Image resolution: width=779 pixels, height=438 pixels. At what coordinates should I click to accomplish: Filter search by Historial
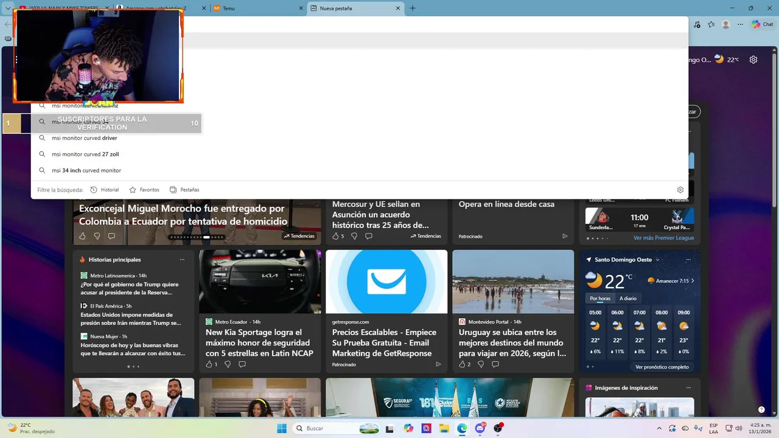point(105,190)
